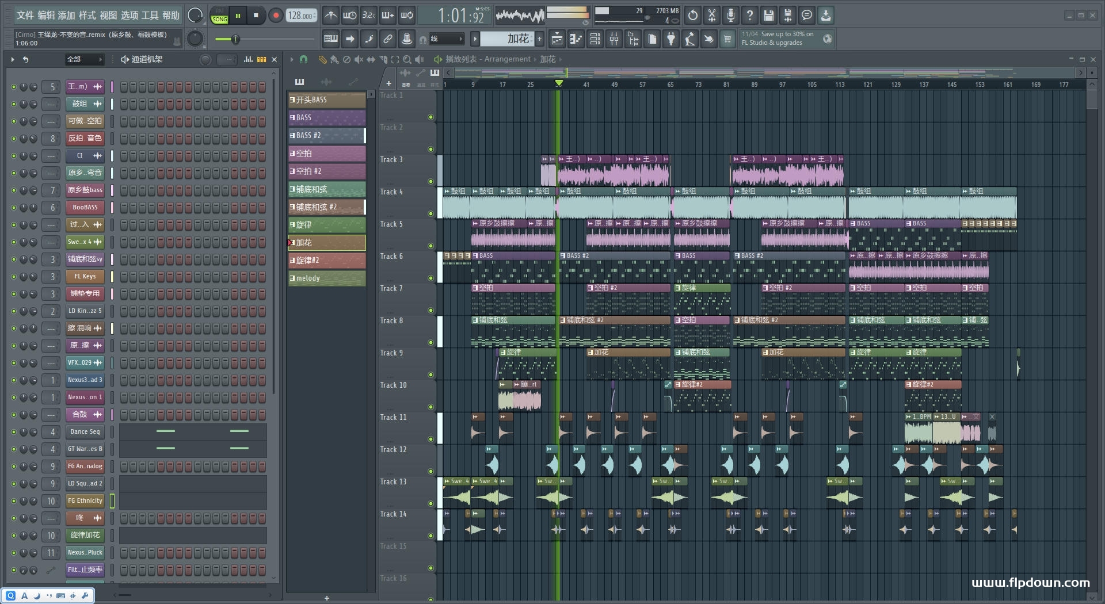Image resolution: width=1105 pixels, height=604 pixels.
Task: Open the 线 snap setting dropdown
Action: 447,39
